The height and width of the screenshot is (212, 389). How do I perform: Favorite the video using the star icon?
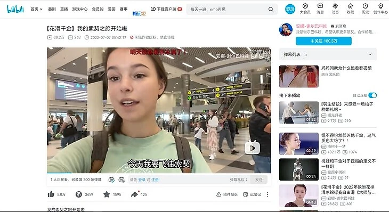[107, 194]
